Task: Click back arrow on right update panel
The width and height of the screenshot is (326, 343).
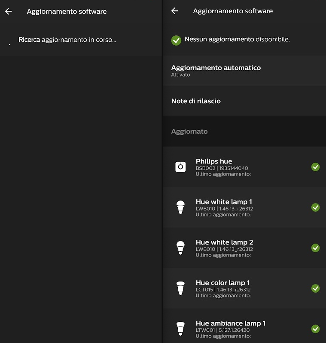Action: (x=174, y=11)
